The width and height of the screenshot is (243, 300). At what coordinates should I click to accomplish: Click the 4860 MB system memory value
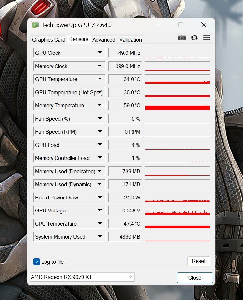coord(125,237)
